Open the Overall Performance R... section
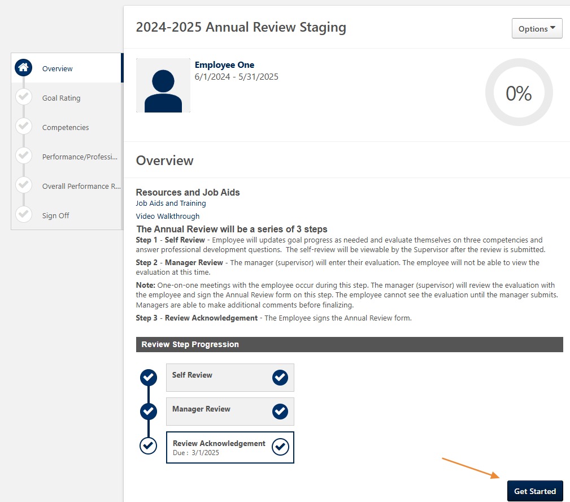 click(81, 186)
